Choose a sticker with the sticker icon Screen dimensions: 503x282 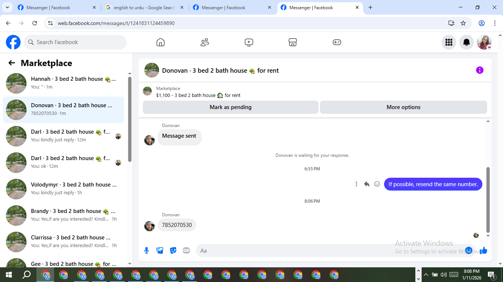pyautogui.click(x=173, y=250)
